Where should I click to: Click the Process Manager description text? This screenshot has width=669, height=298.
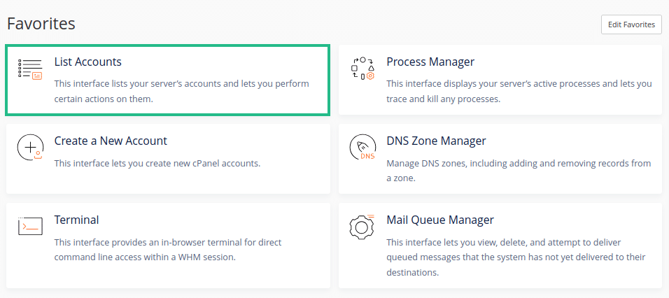[519, 91]
